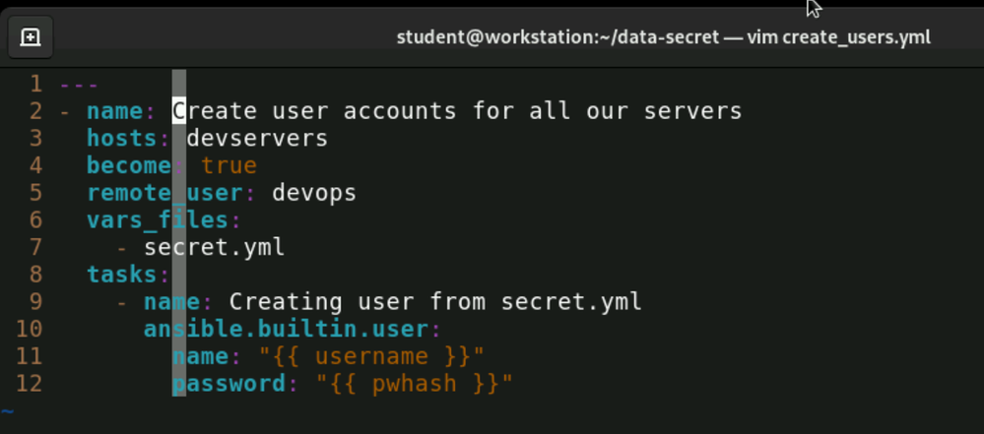Click the terminal window title text
The height and width of the screenshot is (434, 984).
click(663, 37)
